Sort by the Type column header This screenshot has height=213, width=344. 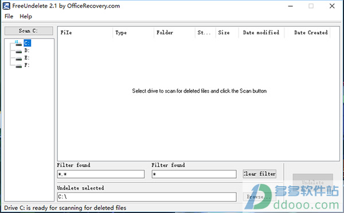pos(133,33)
